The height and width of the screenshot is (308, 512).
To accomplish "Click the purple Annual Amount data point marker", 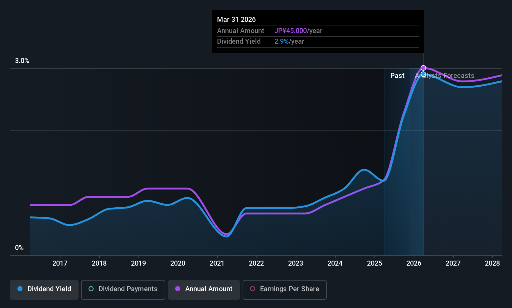I will 423,68.
